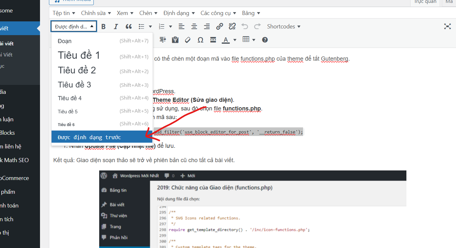456x248 pixels.
Task: Insert horizontal line or read more tag
Action: (x=213, y=40)
